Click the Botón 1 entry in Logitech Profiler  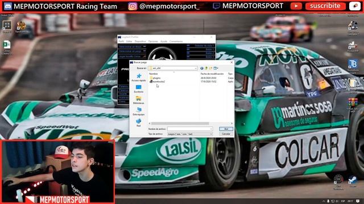tap(201, 49)
